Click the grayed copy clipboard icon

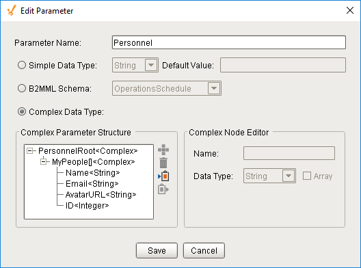pyautogui.click(x=163, y=189)
